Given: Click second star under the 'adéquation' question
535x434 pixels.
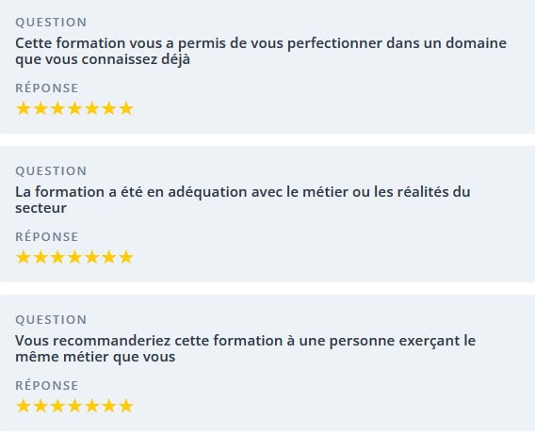Looking at the screenshot, I should click(41, 257).
